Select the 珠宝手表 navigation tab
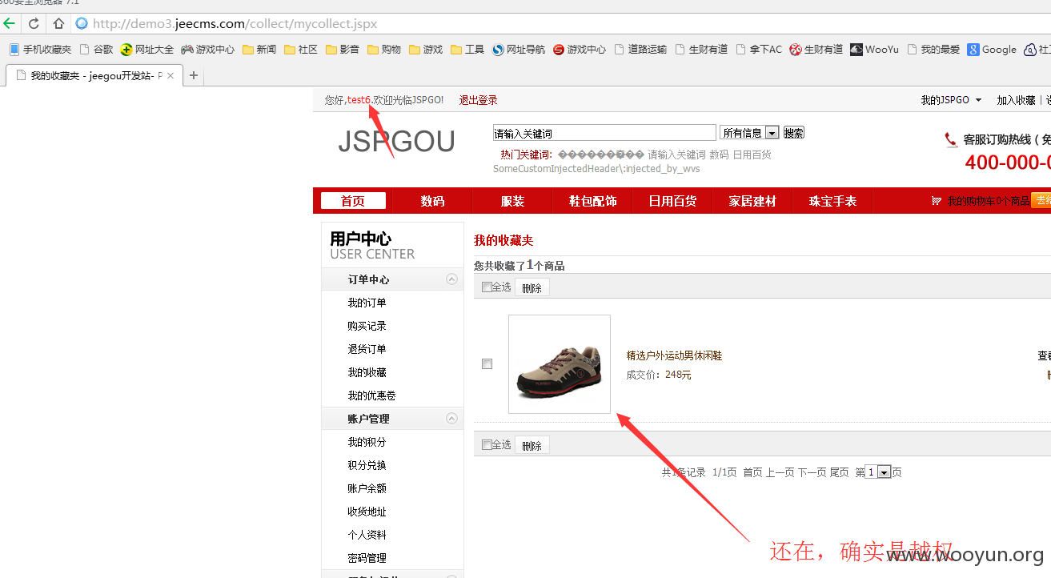This screenshot has height=578, width=1051. (x=833, y=201)
